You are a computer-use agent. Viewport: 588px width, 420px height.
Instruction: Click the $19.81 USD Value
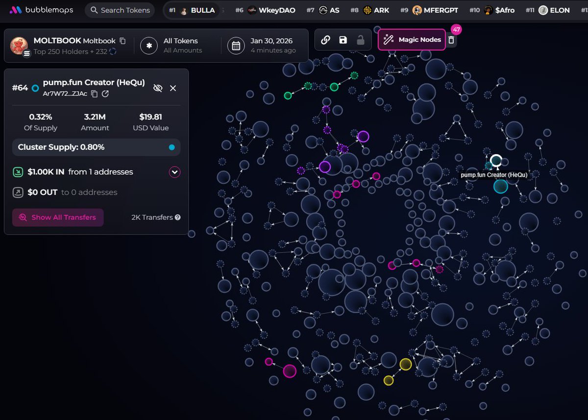tap(151, 117)
